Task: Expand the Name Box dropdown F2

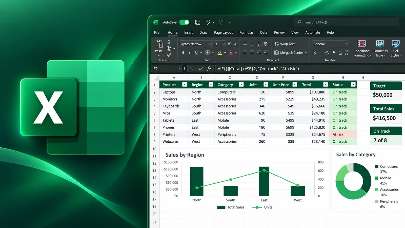Action: [178, 69]
